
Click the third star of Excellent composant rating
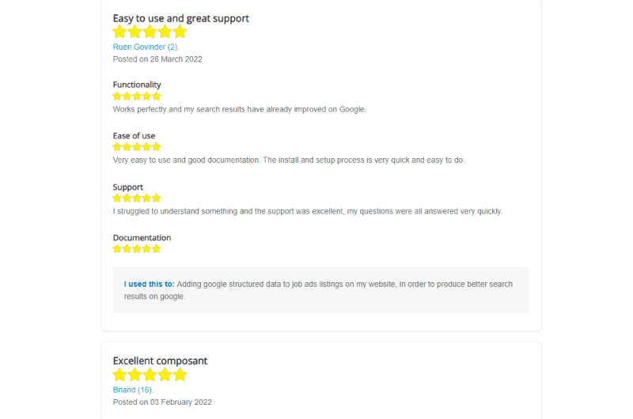150,375
